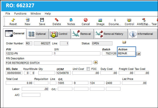Click the Order Number prefix field RO
Image resolution: width=158 pixels, height=108 pixels.
coord(29,43)
